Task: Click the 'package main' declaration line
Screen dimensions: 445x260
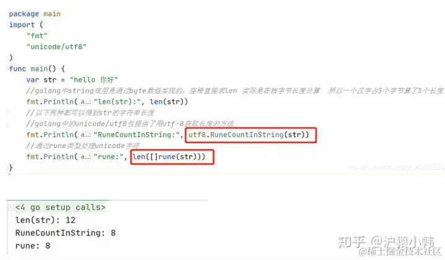Action: 35,14
